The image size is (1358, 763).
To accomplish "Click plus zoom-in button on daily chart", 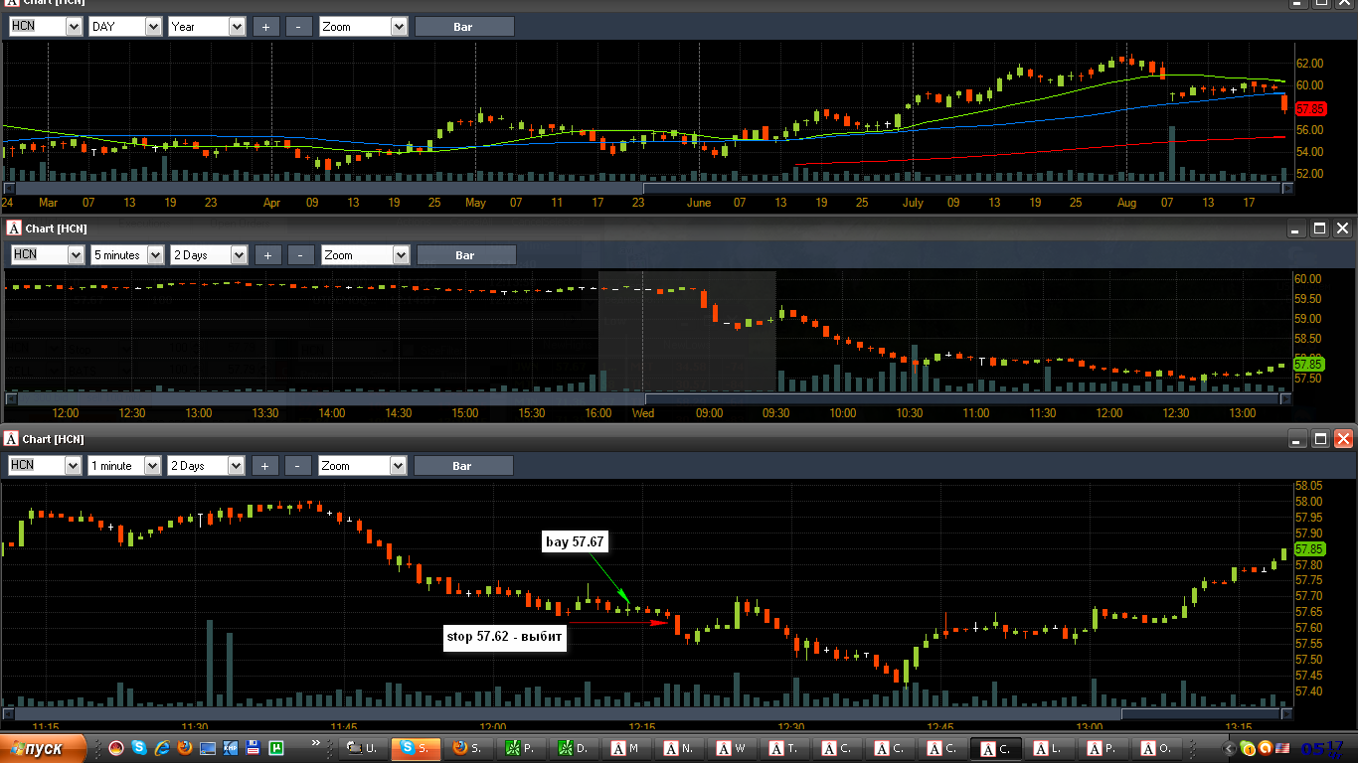I will pyautogui.click(x=265, y=27).
